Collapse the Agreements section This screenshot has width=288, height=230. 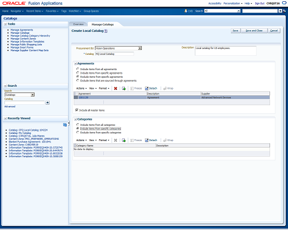click(76, 64)
